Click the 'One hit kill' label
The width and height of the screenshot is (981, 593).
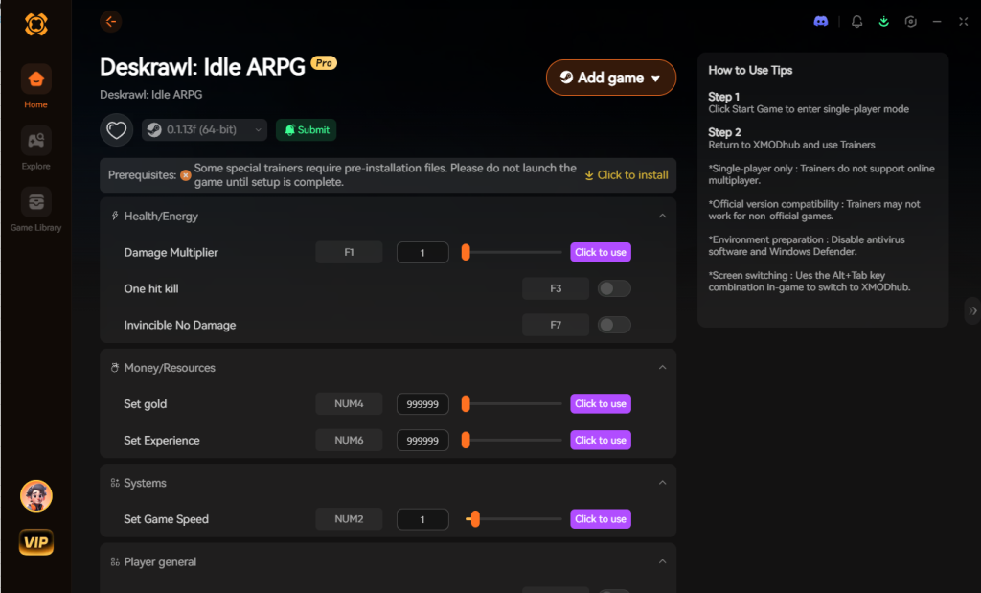coord(151,288)
